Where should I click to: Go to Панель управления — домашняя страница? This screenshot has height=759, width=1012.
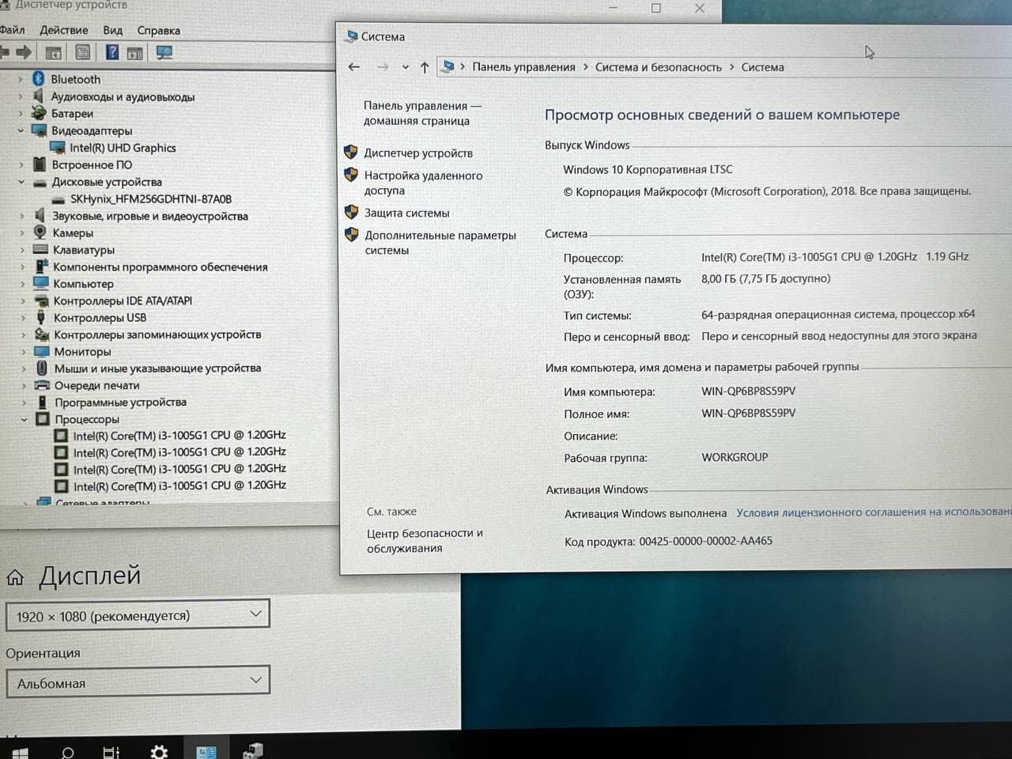pyautogui.click(x=422, y=113)
